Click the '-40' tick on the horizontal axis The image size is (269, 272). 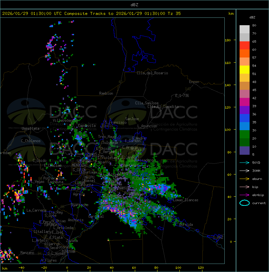coord(21,268)
